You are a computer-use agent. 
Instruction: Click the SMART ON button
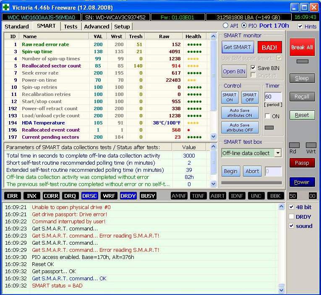point(230,97)
